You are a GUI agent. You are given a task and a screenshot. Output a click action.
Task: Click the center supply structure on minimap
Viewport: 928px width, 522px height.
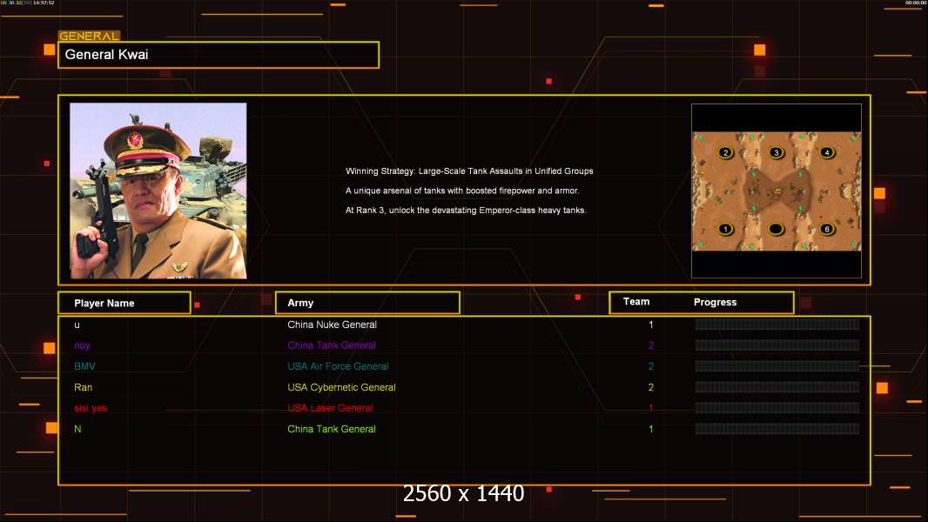click(x=776, y=190)
